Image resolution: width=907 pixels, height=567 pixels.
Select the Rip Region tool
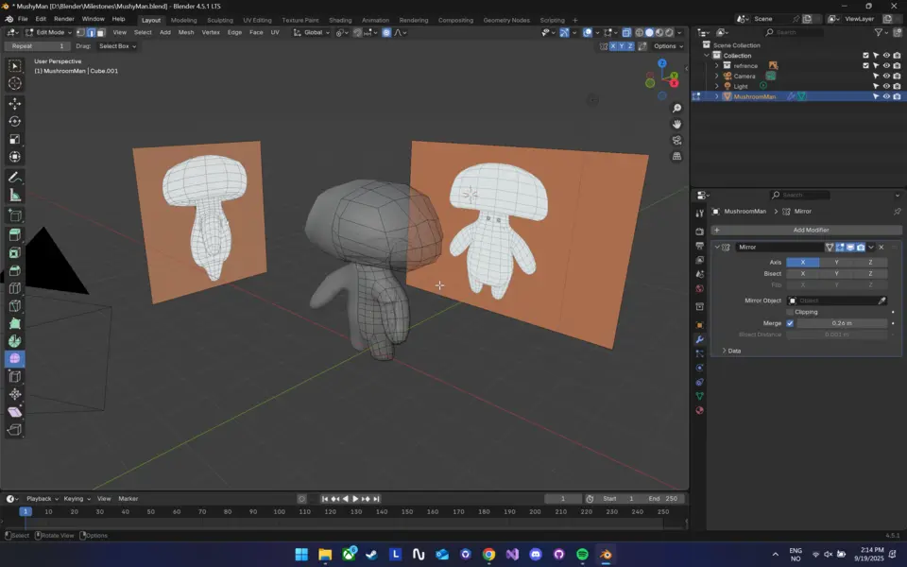coord(15,429)
